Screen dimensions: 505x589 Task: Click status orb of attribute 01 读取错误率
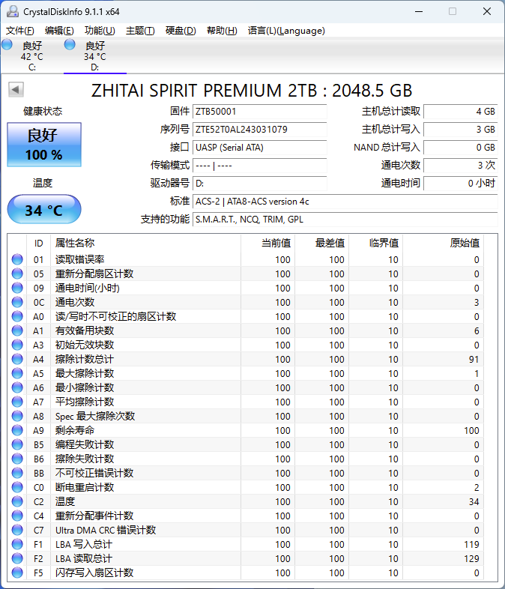point(17,259)
